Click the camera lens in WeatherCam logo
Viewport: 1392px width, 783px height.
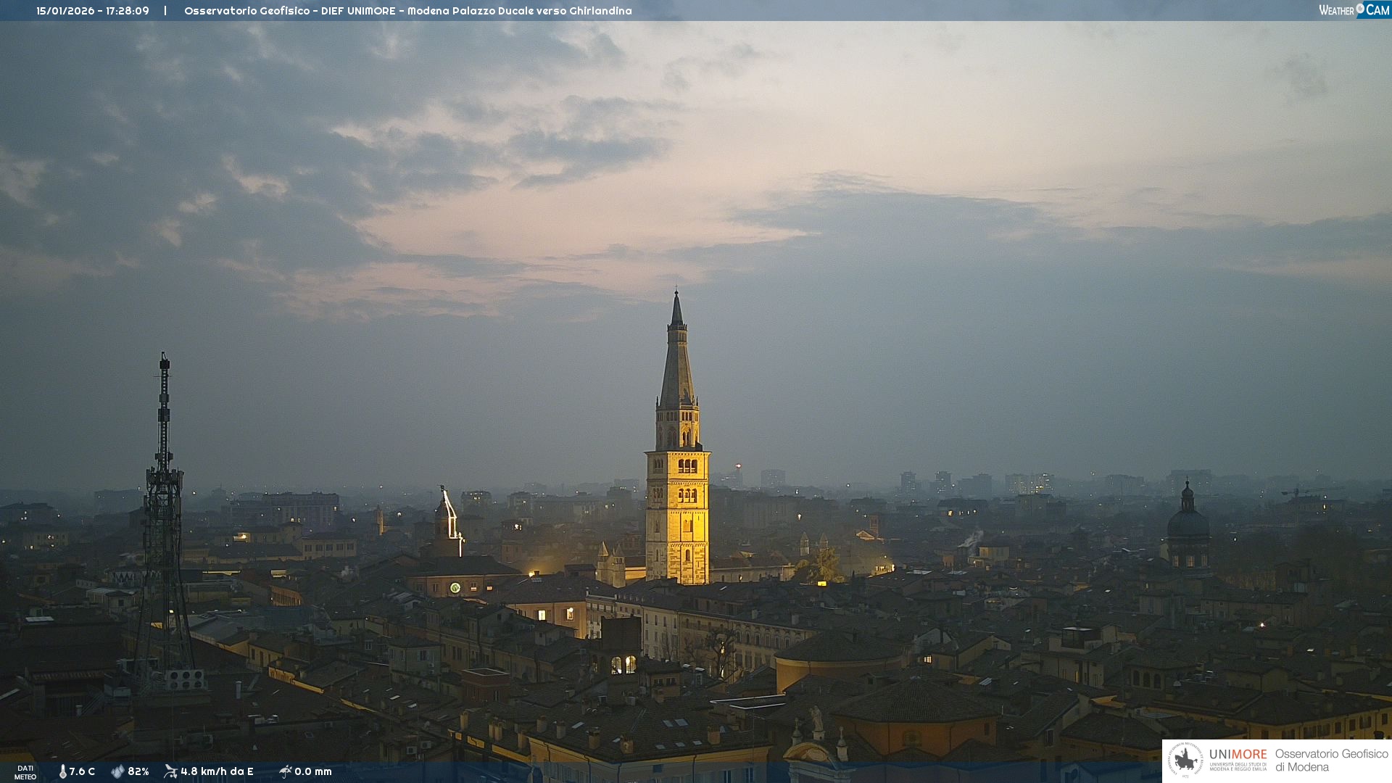click(1360, 8)
